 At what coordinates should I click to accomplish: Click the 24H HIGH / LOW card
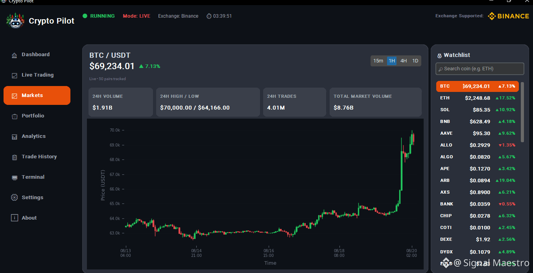208,102
